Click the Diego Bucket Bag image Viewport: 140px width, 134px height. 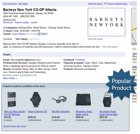107,99
